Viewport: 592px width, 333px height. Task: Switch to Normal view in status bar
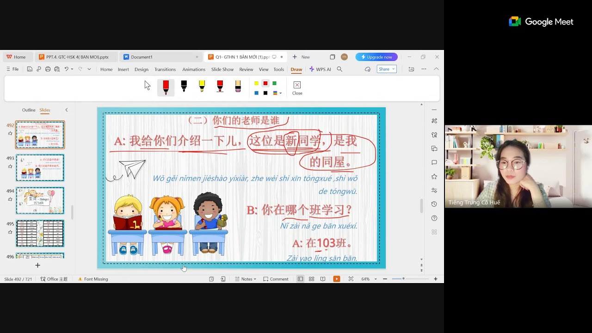coord(300,279)
